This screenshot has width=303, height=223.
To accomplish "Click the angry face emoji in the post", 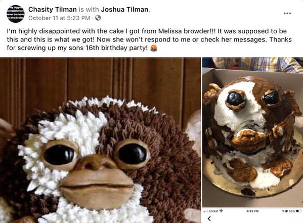I will click(154, 48).
